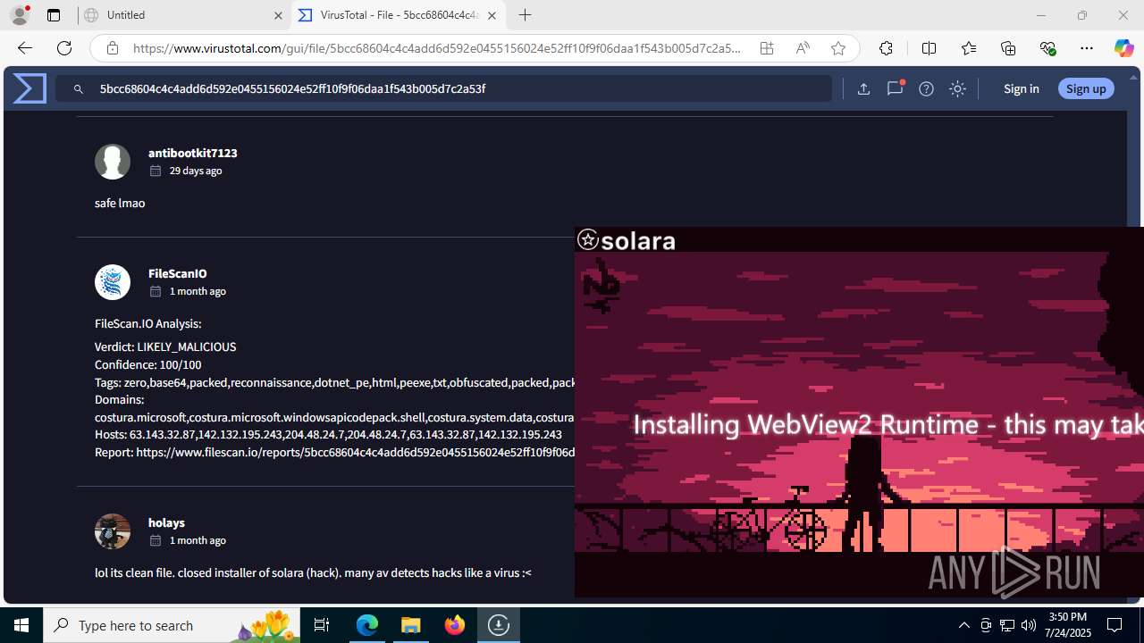
Task: Click the Read aloud icon
Action: [803, 48]
